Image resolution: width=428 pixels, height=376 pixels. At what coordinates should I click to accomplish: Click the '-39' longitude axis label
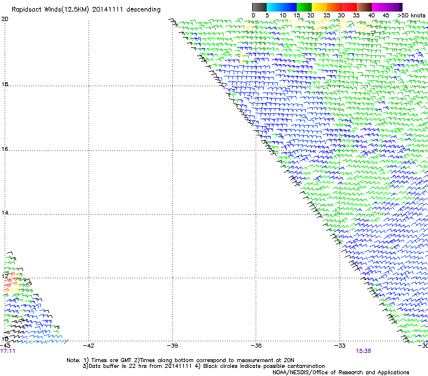click(172, 346)
